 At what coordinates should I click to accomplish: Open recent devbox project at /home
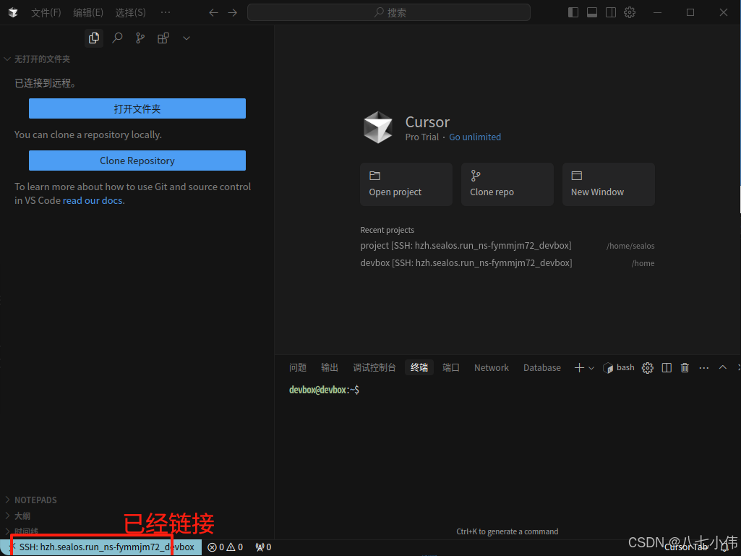[x=507, y=263]
